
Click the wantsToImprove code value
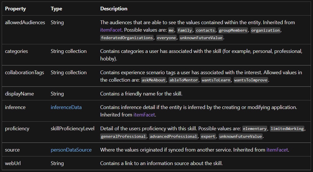click(x=251, y=80)
